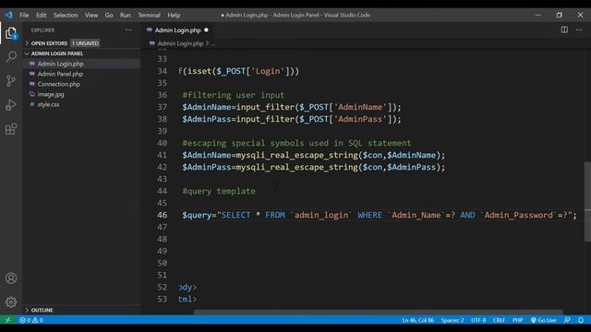Open remote window indicator in status bar
This screenshot has width=591, height=332.
point(7,320)
